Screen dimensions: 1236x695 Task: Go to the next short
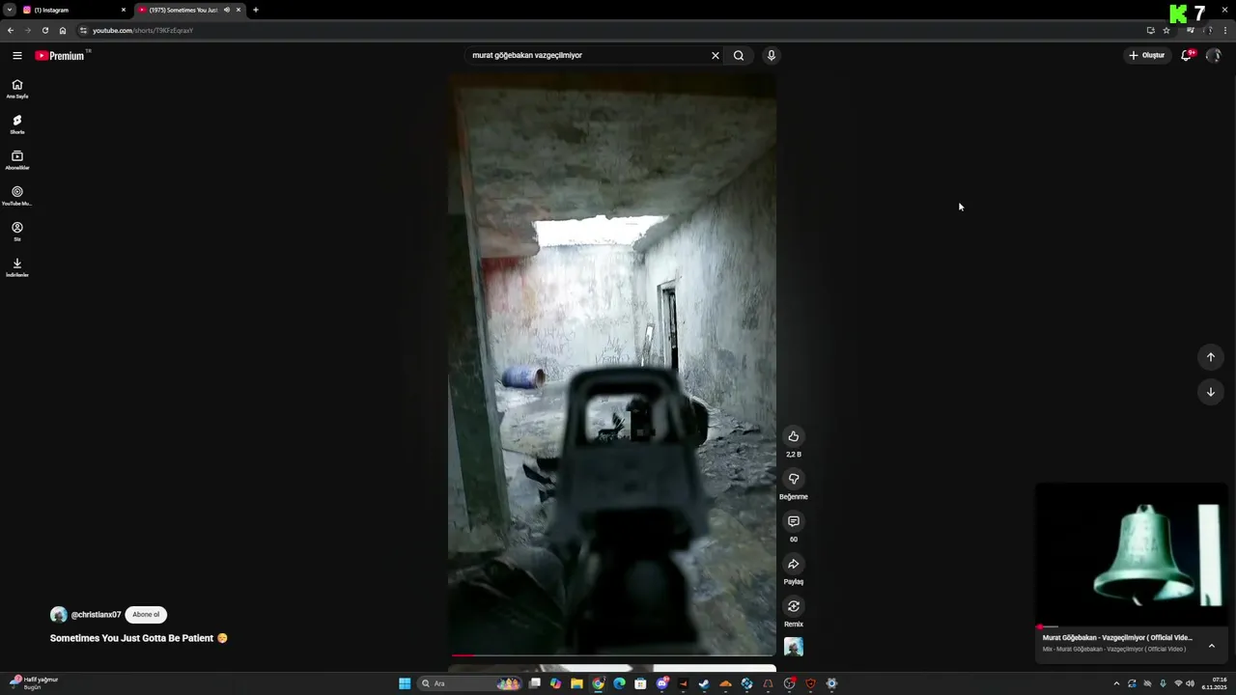tap(1211, 392)
